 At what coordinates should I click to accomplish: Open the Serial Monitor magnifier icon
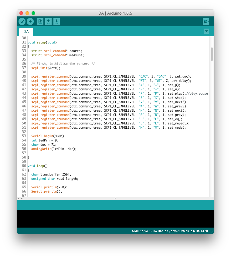pyautogui.click(x=206, y=21)
